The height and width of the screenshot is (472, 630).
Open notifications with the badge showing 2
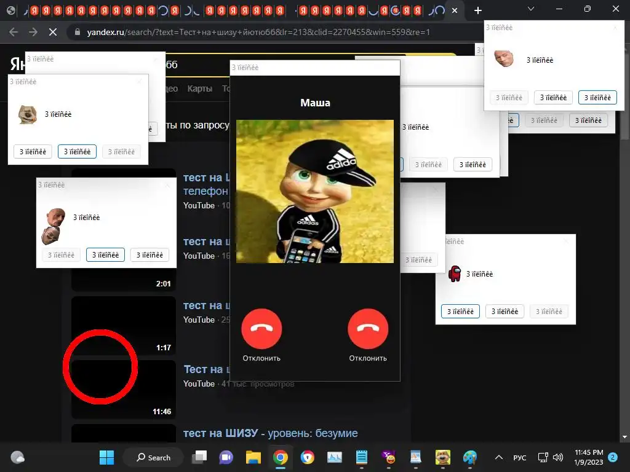tap(613, 457)
